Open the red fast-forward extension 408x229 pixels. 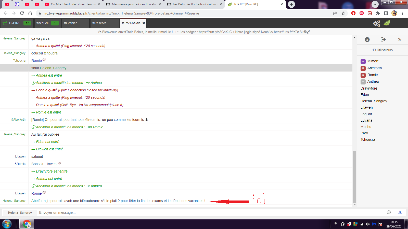[x=370, y=13]
